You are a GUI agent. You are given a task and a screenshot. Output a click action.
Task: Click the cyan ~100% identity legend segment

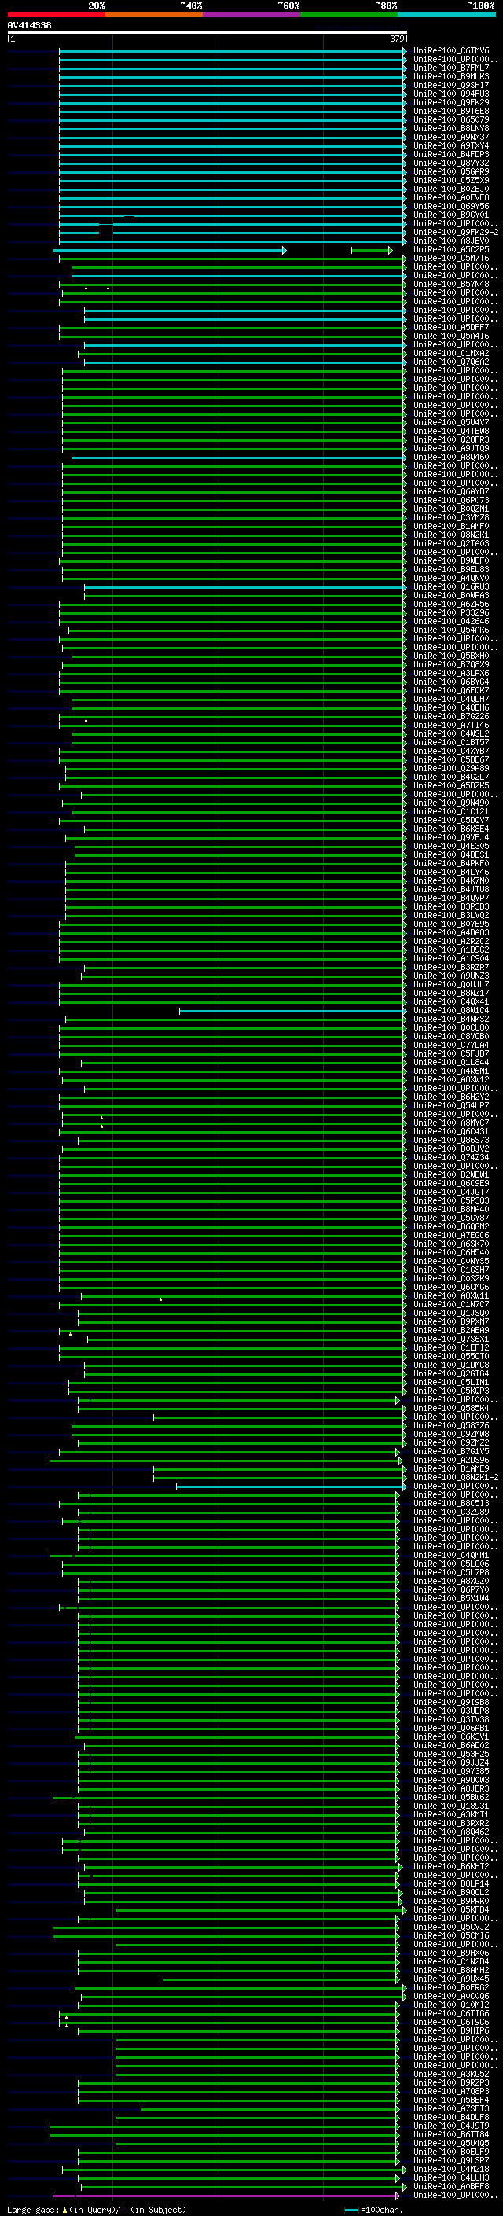click(446, 14)
